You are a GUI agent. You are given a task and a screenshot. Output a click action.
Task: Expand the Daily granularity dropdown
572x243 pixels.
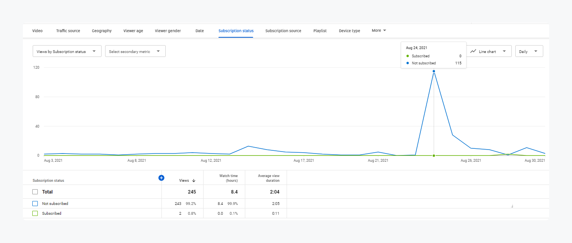point(529,51)
